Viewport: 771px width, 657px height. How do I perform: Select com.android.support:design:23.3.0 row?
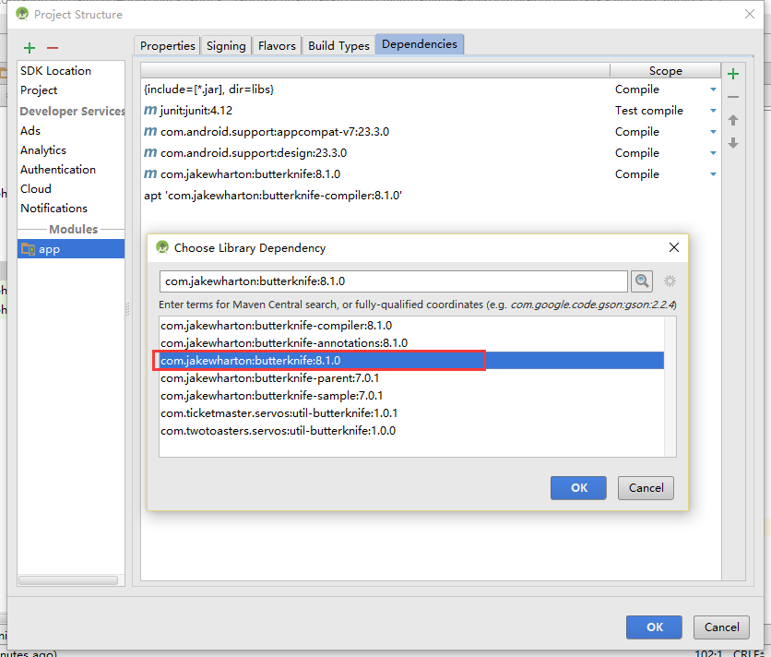[431, 152]
